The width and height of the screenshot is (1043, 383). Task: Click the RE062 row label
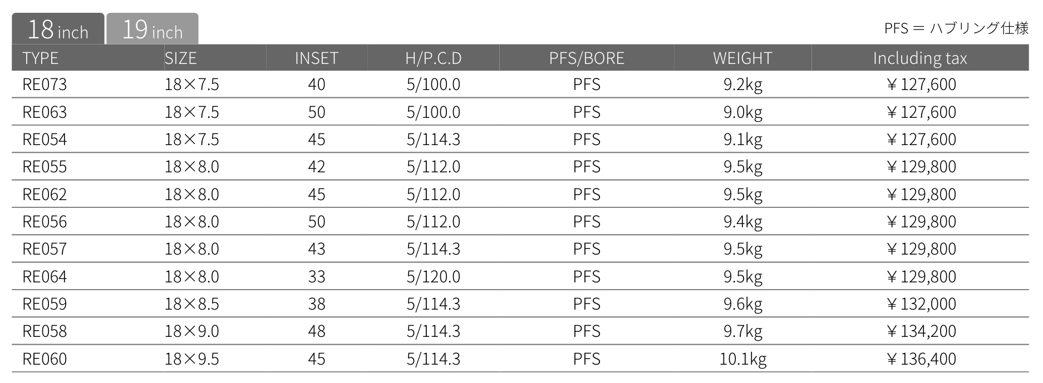pyautogui.click(x=45, y=195)
